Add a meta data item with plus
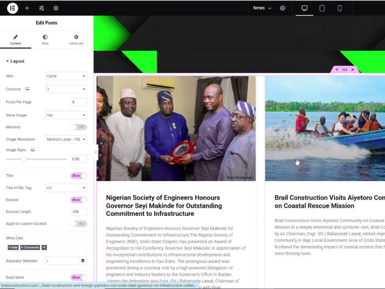The width and height of the screenshot is (385, 289). click(x=44, y=247)
